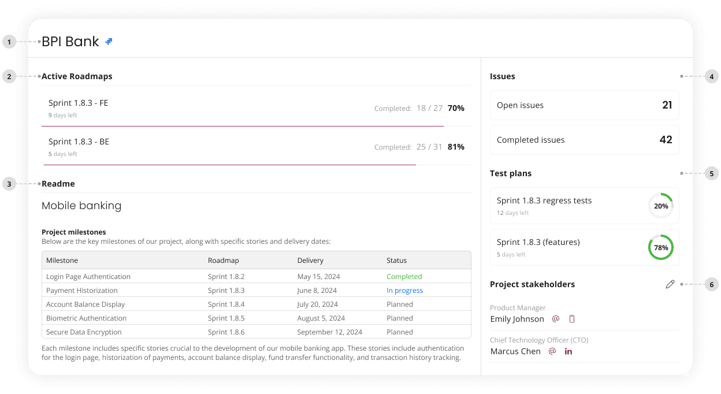The height and width of the screenshot is (394, 721).
Task: Click Emily Johnson's phone icon
Action: point(572,319)
